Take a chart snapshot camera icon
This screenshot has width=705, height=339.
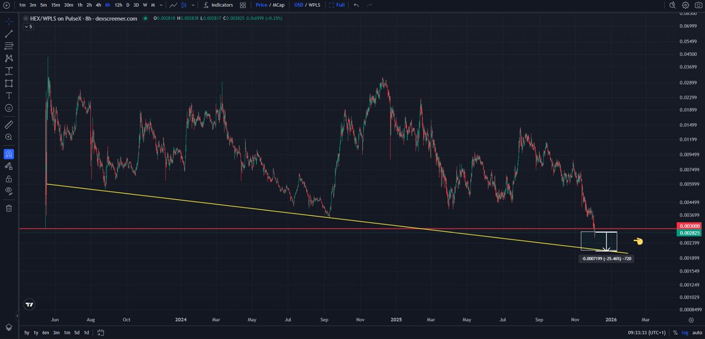(x=699, y=5)
